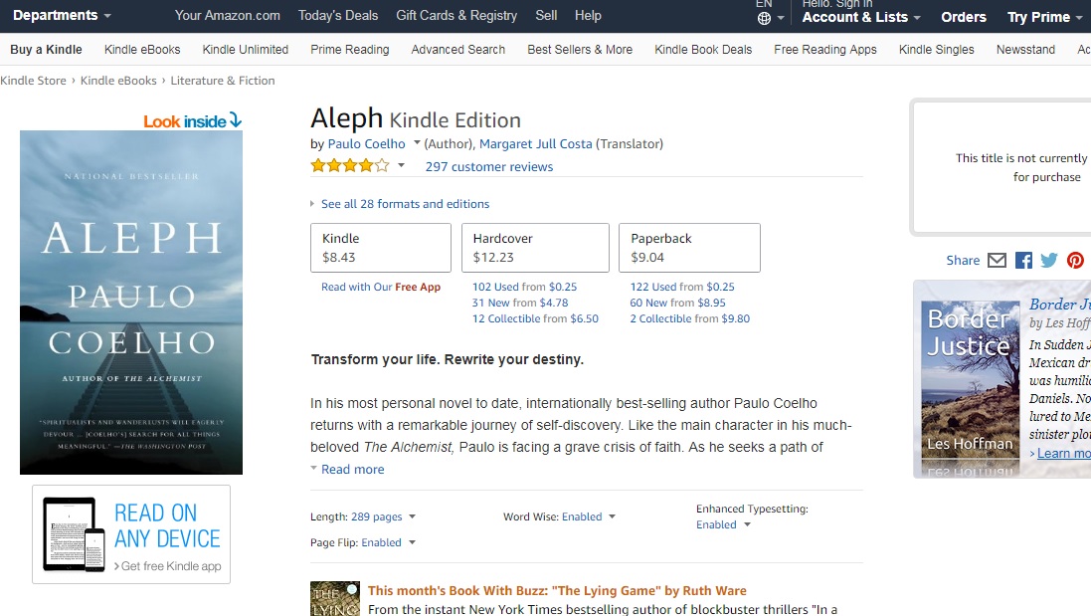Viewport: 1091px width, 616px height.
Task: Click the Read On Any Device image
Action: [x=131, y=534]
